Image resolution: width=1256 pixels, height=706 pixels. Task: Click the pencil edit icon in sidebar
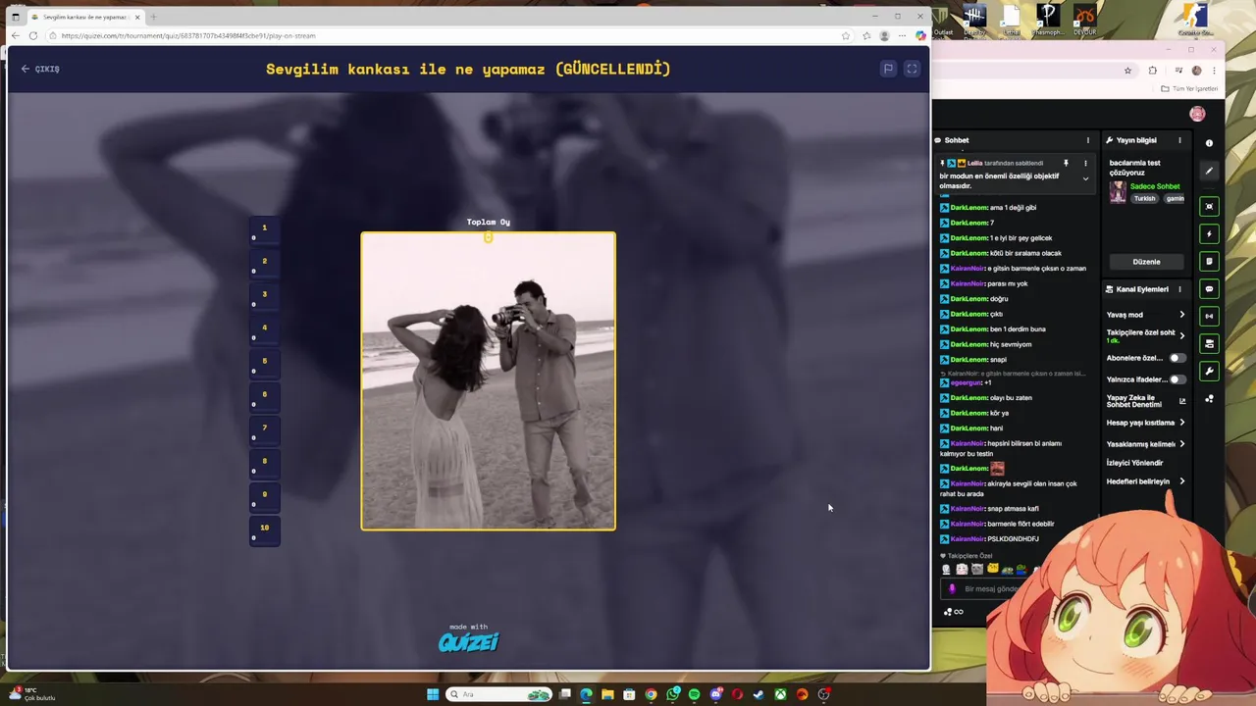(x=1209, y=171)
